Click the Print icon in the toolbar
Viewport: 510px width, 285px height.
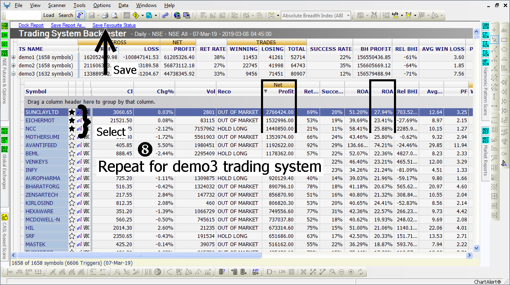[105, 15]
